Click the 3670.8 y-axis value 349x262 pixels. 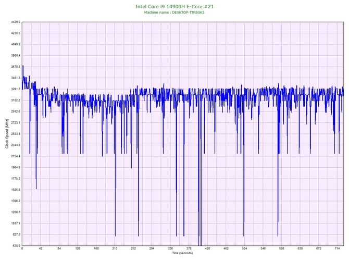[x=16, y=67]
